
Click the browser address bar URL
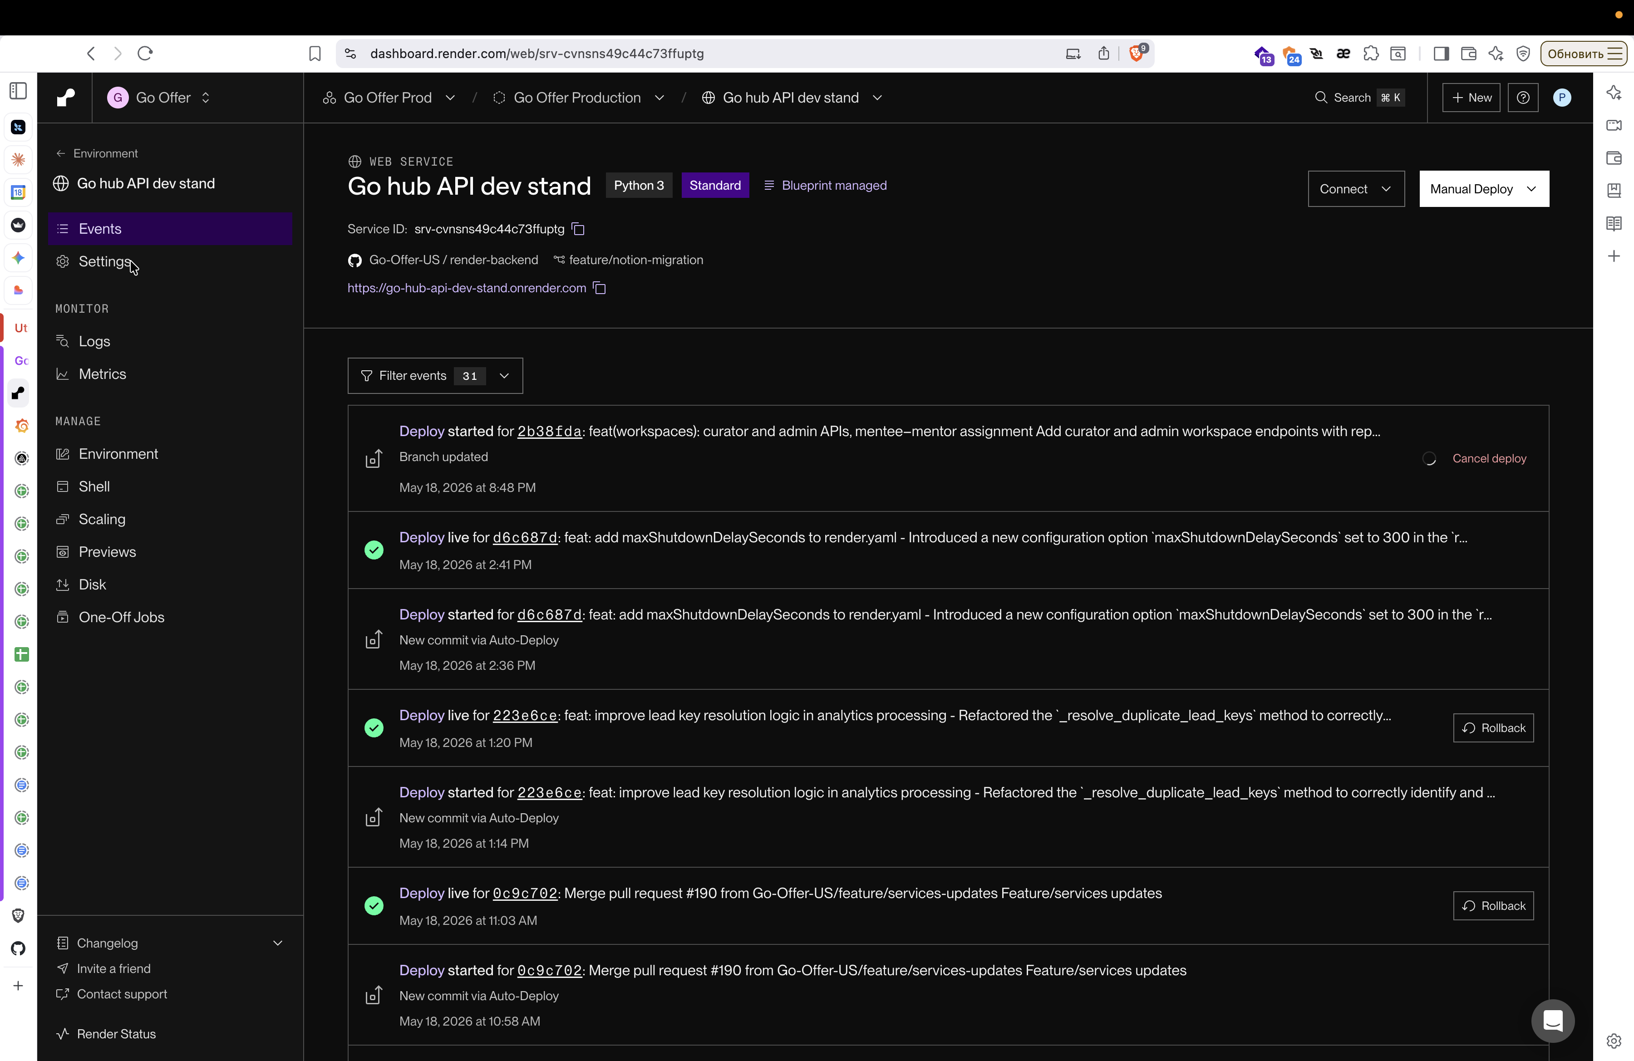coord(537,54)
